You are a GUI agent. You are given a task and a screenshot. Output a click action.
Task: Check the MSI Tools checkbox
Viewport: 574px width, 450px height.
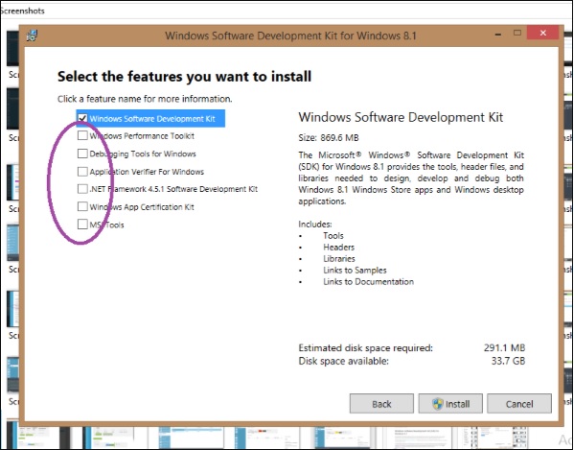[82, 225]
